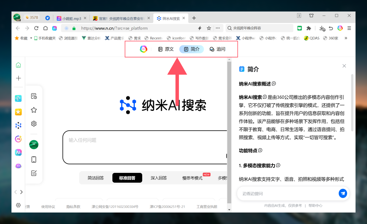
Task: Switch to the 原文 tab
Action: 166,49
